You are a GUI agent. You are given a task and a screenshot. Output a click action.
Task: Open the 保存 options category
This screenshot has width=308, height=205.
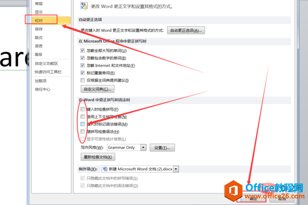(38, 29)
